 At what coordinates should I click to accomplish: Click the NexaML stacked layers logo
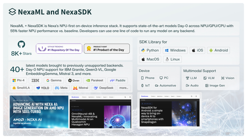pos(12,12)
